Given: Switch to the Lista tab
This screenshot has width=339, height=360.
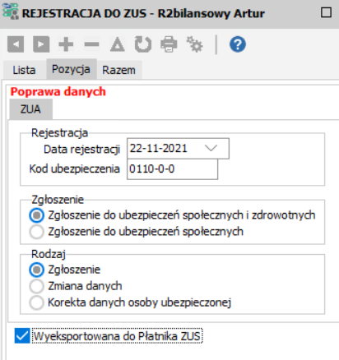Looking at the screenshot, I should pyautogui.click(x=24, y=70).
